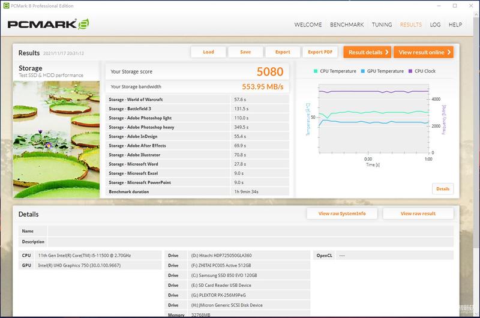The width and height of the screenshot is (480, 318).
Task: Open the WELCOME tab
Action: point(308,25)
